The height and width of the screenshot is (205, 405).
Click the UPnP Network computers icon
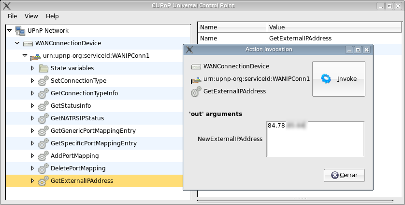coord(20,31)
